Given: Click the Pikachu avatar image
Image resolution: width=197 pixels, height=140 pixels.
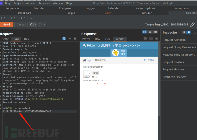Looking at the screenshot, I should pos(116,53).
